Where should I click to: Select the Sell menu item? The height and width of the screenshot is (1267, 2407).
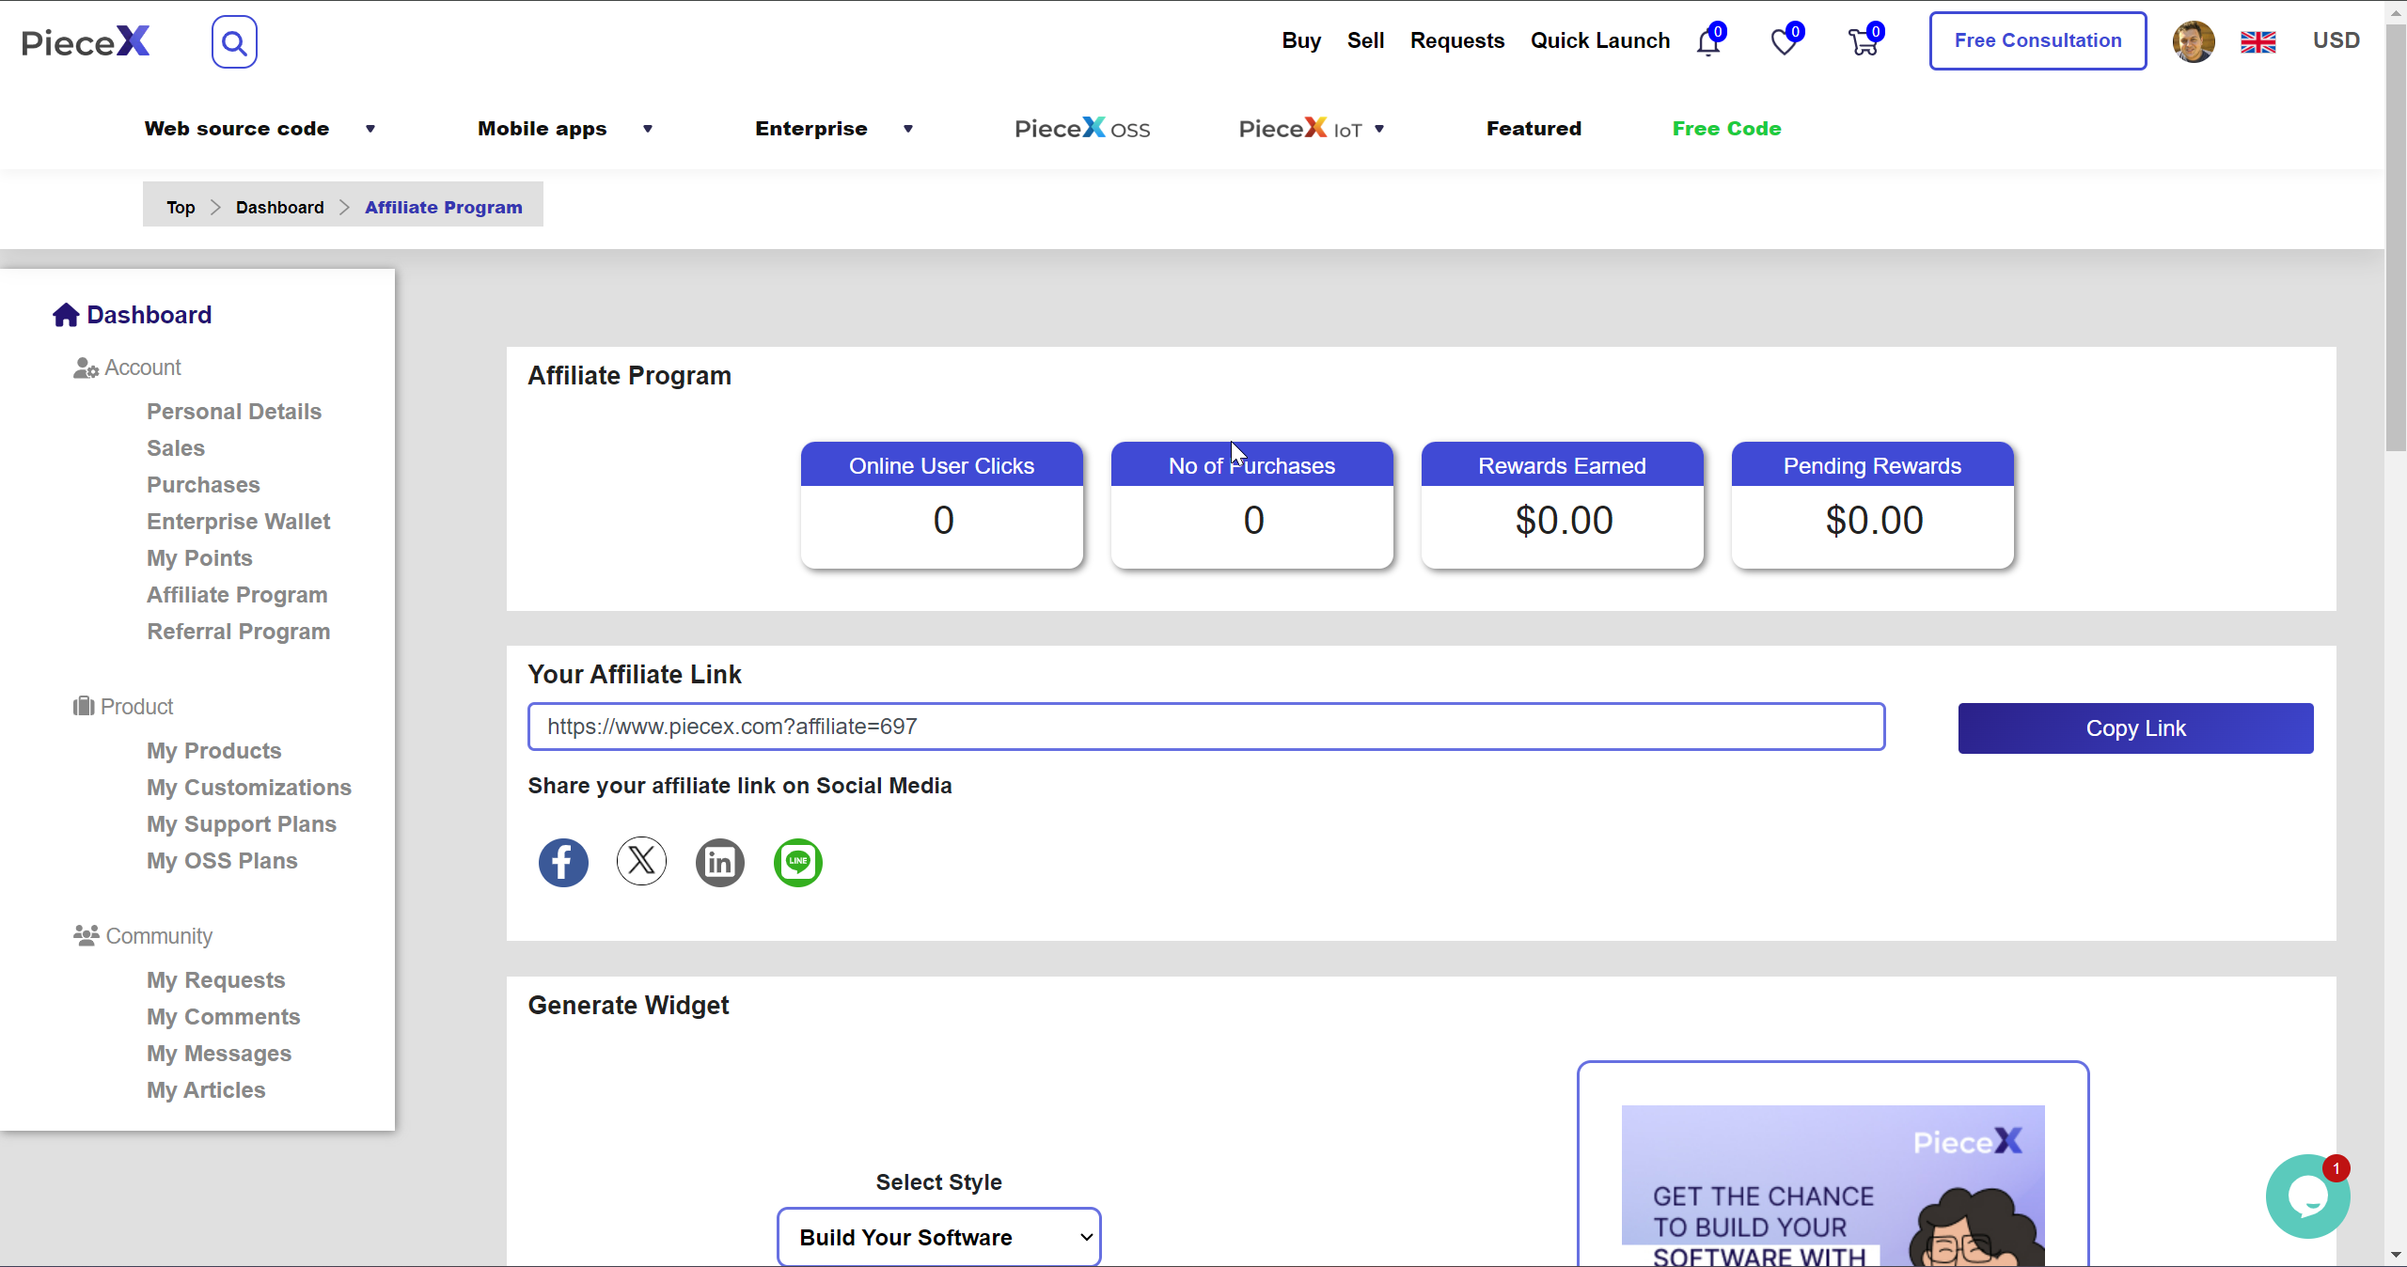1366,39
